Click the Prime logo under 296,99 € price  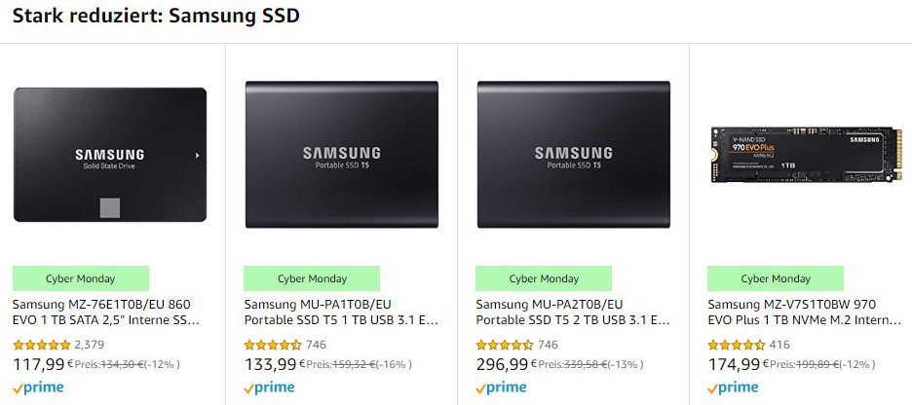pos(502,387)
